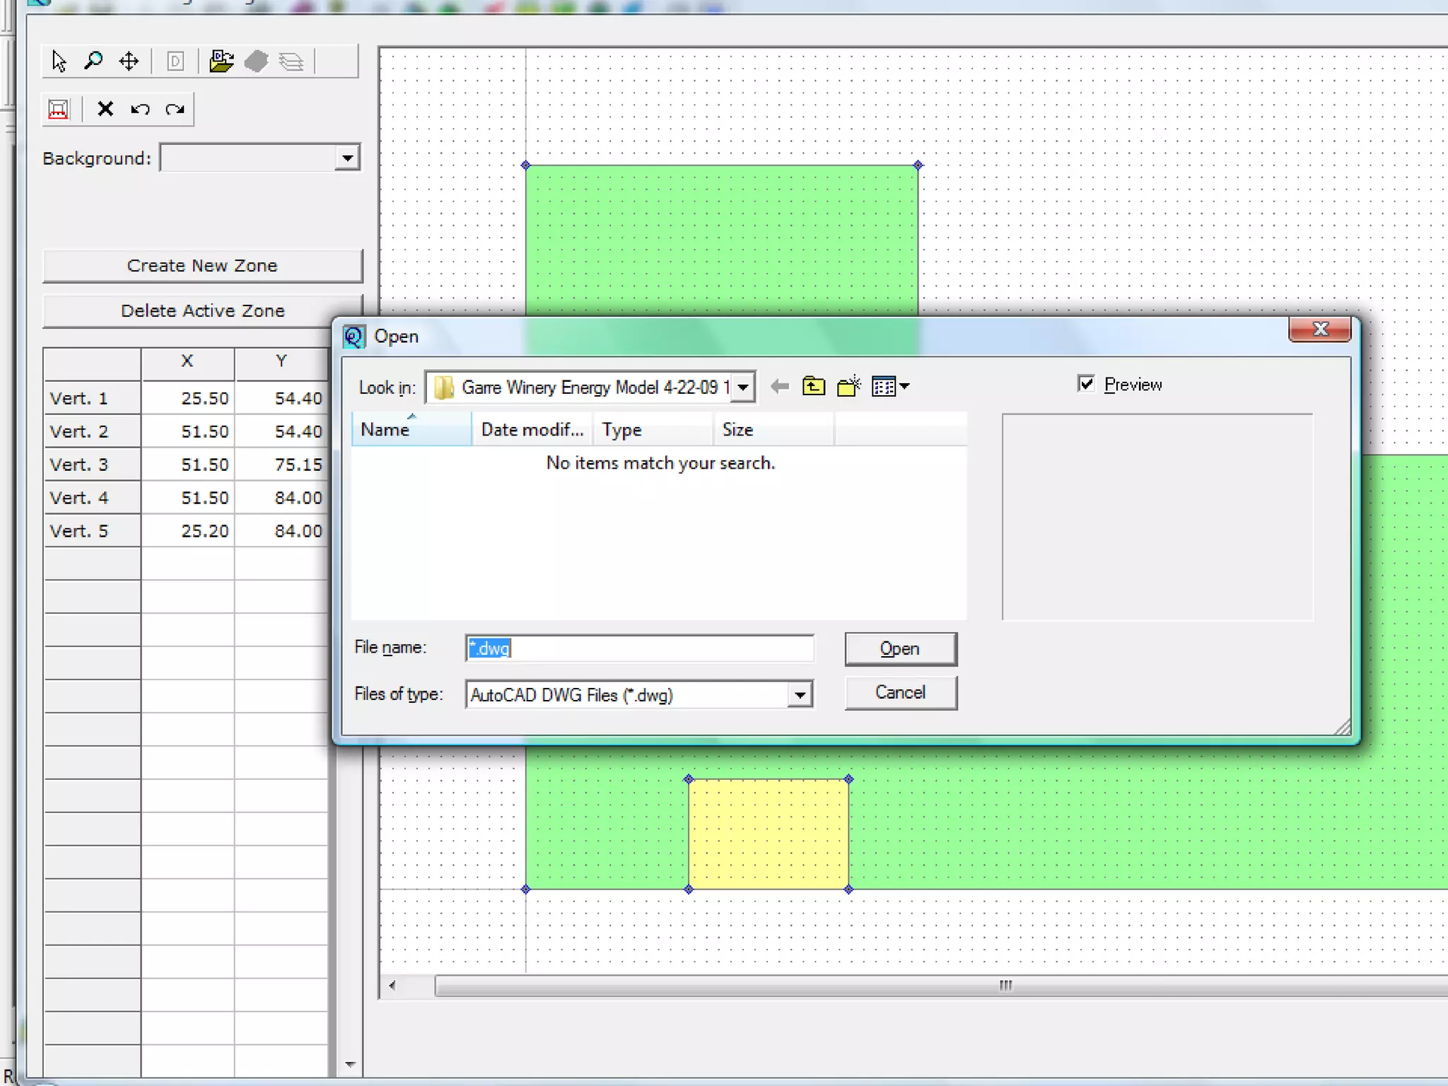The image size is (1448, 1086).
Task: Sort by the Name column header
Action: click(410, 430)
